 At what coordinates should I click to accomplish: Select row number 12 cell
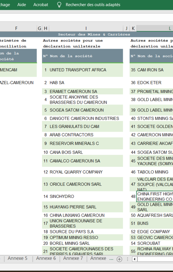coord(46,172)
